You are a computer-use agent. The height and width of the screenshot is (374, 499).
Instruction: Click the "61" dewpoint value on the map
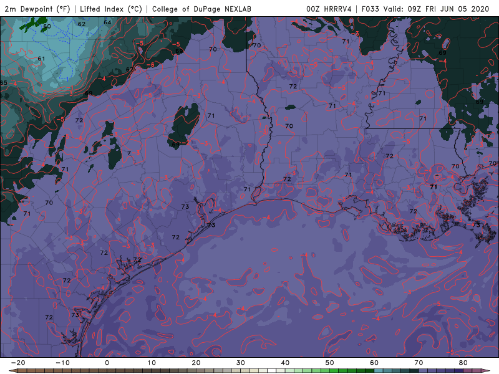pos(41,59)
